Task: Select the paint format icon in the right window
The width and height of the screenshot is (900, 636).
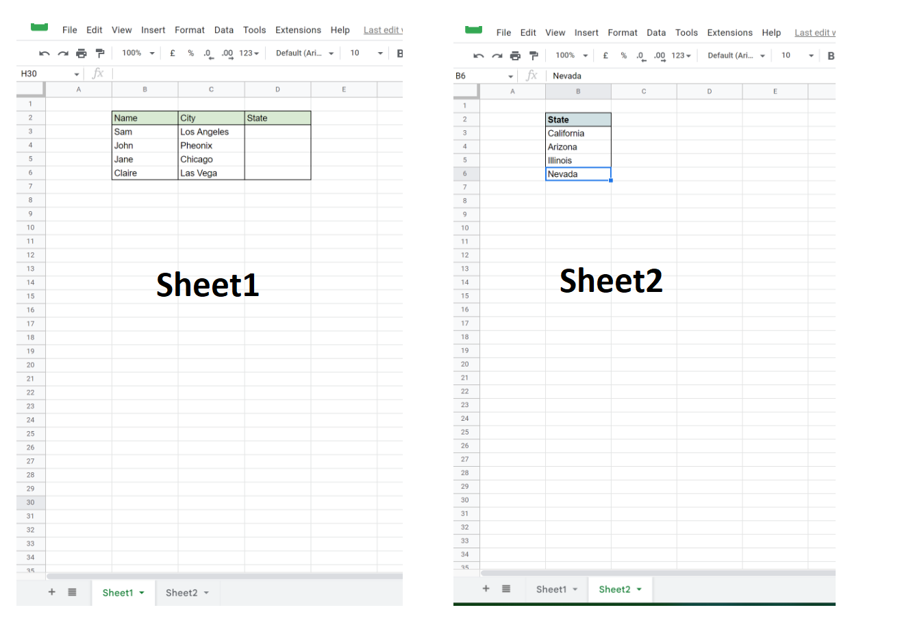Action: coord(534,56)
